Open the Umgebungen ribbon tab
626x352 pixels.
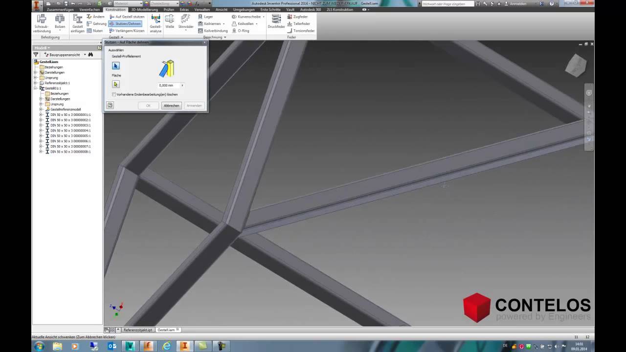244,9
